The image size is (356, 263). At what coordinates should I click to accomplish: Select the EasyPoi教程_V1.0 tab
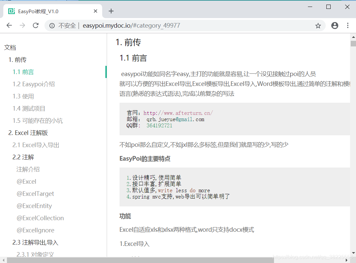pos(53,11)
